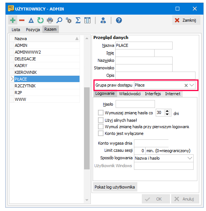Enable Wymuszaj zmianę hasła co checkbox
206x211 pixels.
coord(101,113)
